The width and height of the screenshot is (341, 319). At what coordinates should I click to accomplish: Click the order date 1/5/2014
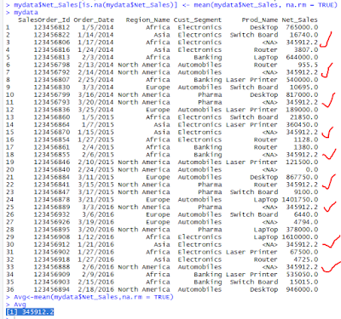[98, 27]
